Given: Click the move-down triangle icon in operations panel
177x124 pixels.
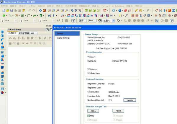Looking at the screenshot, I should coord(23,43).
